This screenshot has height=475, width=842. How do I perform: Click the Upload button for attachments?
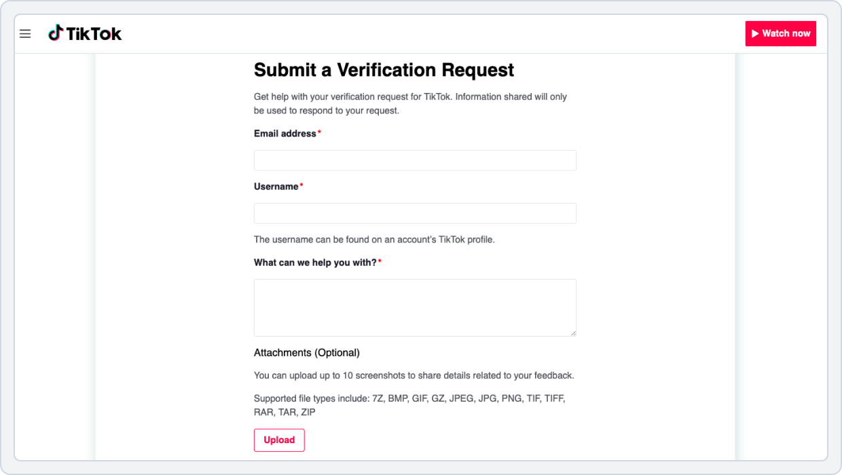279,440
